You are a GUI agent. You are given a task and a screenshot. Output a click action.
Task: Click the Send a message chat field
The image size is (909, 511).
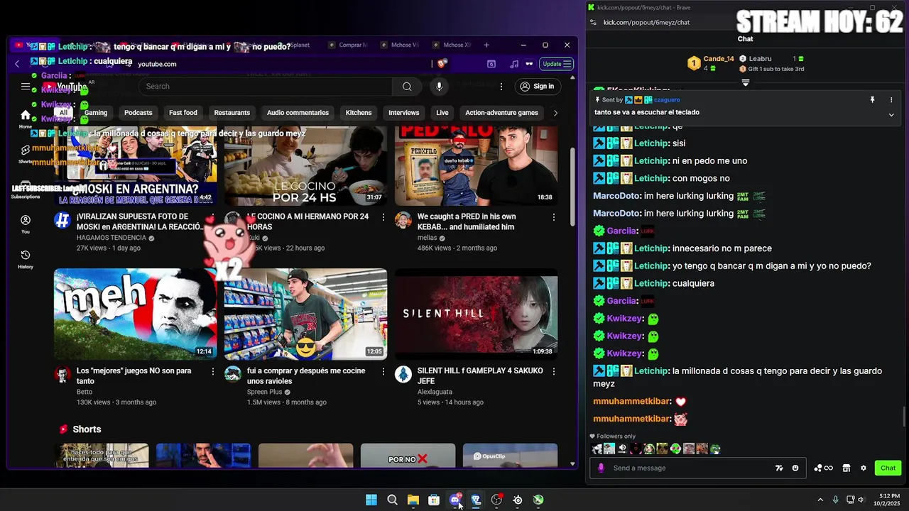[x=692, y=468]
